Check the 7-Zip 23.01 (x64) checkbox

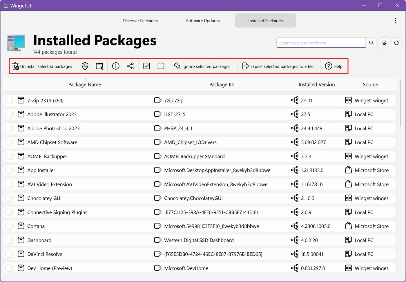9,100
